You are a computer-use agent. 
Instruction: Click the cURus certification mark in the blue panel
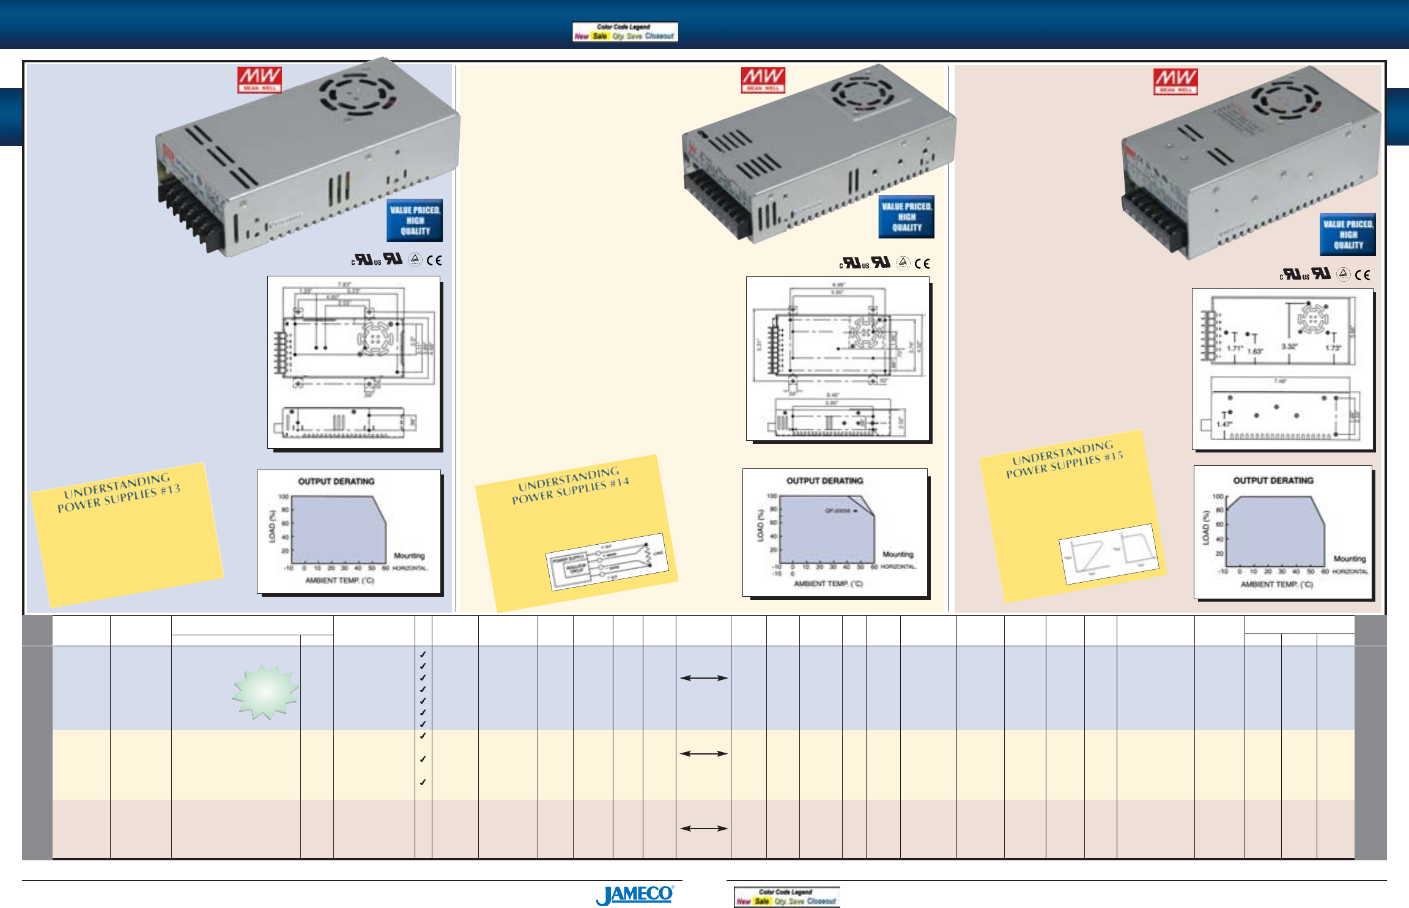(366, 260)
